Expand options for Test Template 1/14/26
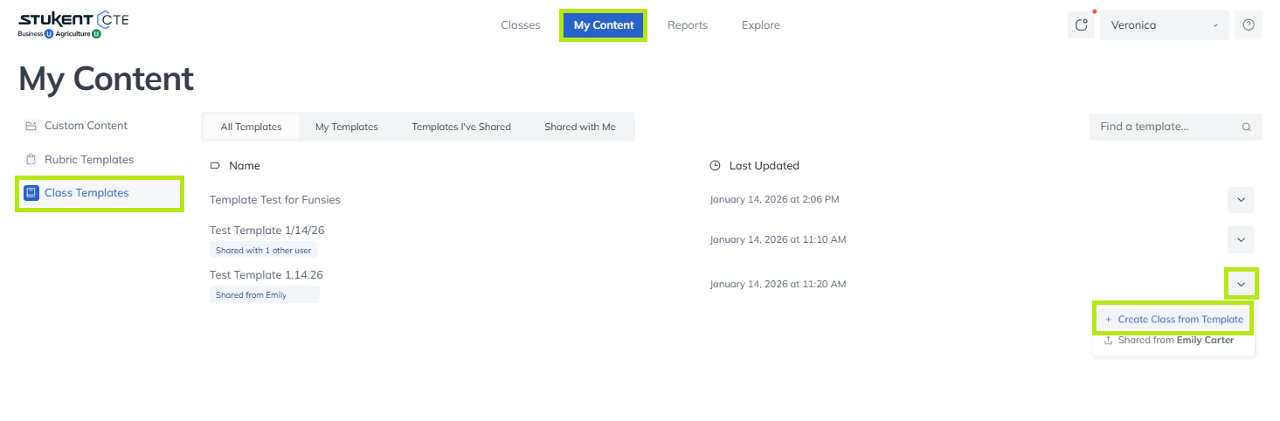 [1241, 239]
